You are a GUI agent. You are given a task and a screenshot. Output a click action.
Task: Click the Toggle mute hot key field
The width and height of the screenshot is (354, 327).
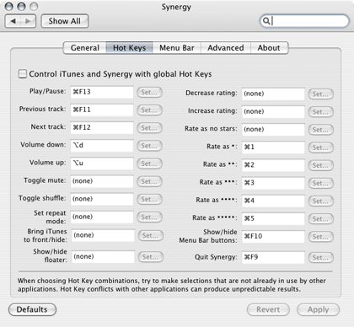tap(102, 181)
